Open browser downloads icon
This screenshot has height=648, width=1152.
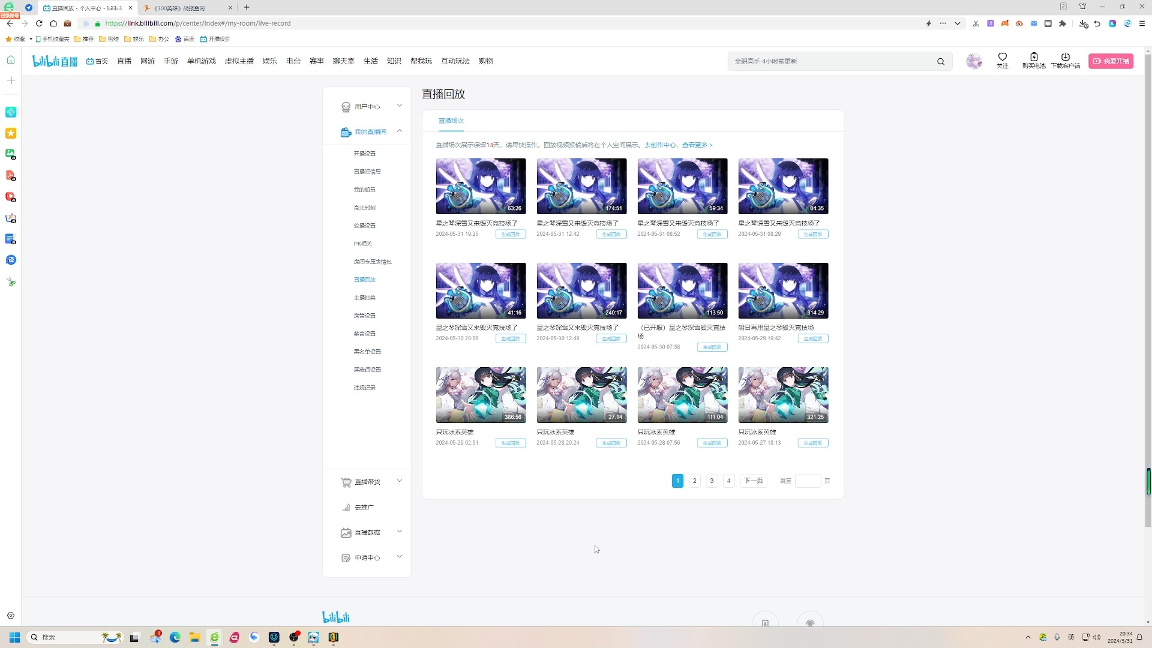pyautogui.click(x=1083, y=23)
